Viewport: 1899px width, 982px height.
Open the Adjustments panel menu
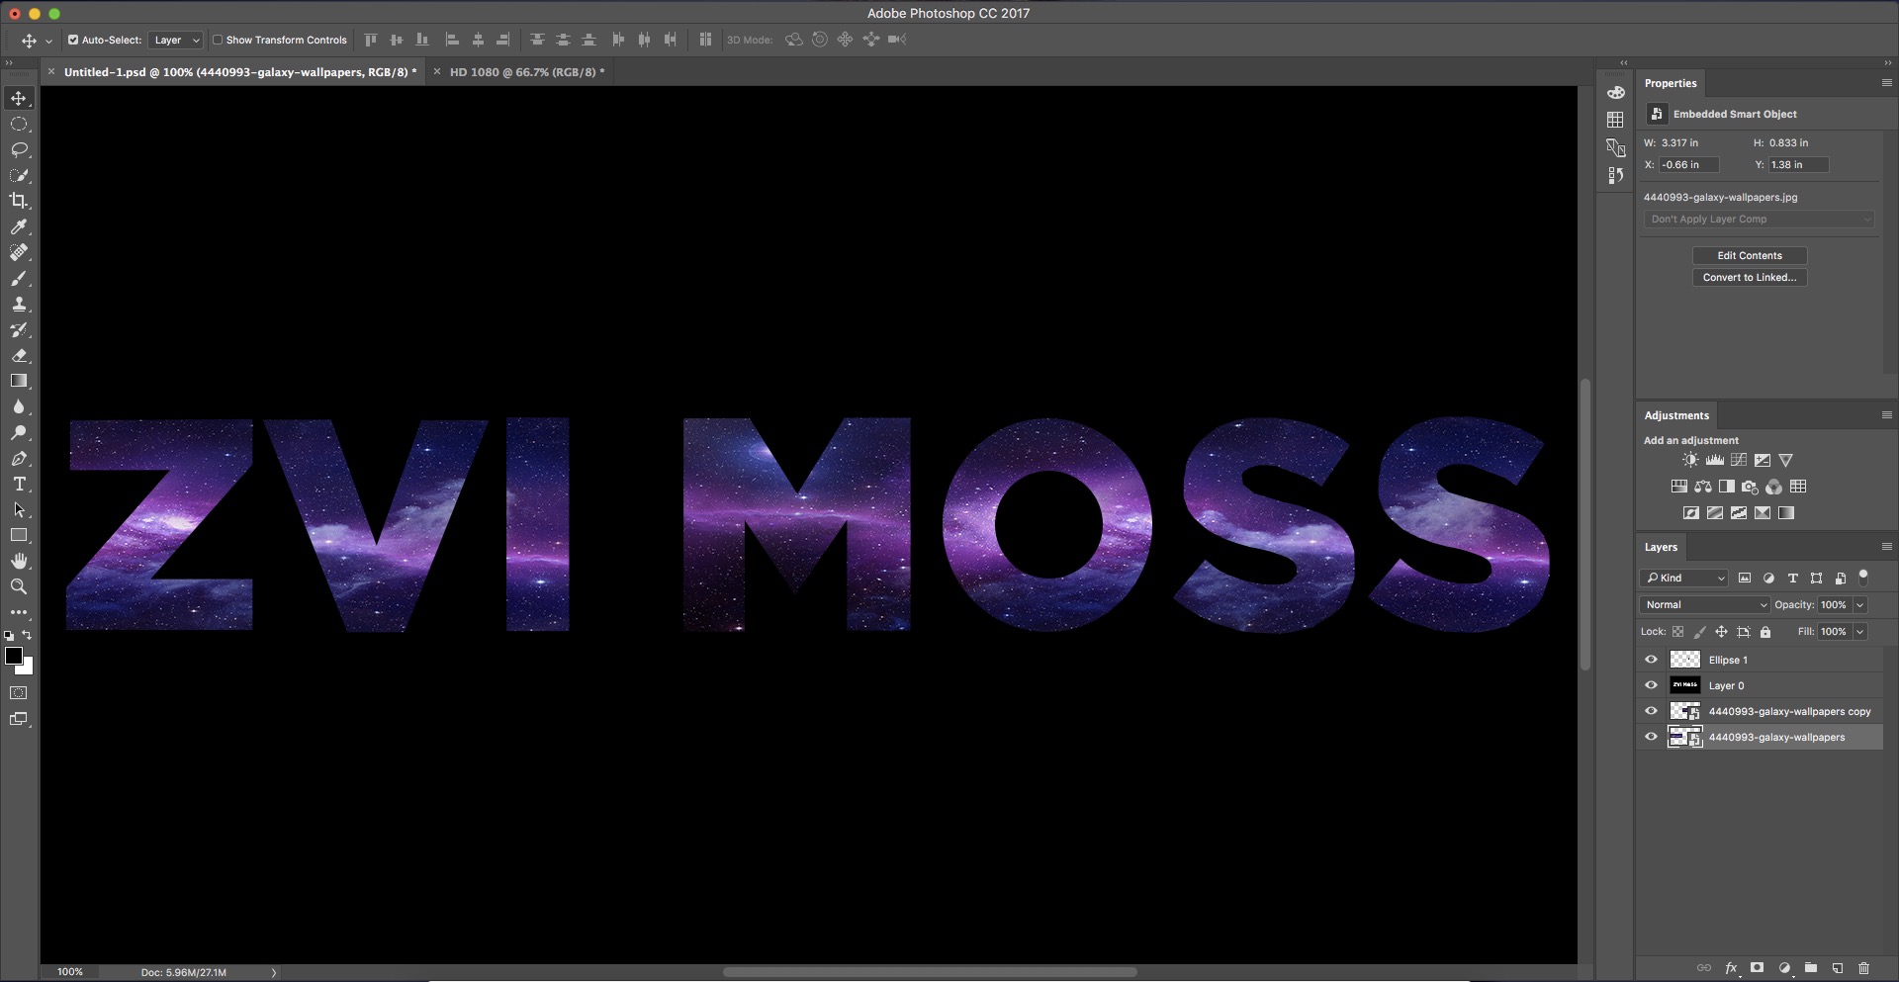click(x=1886, y=415)
